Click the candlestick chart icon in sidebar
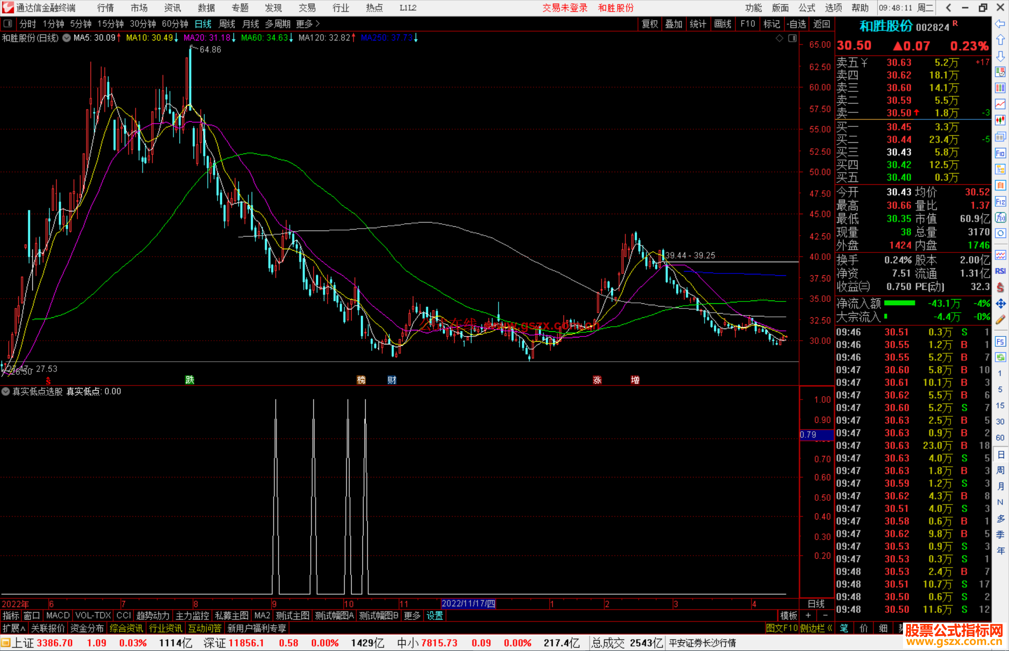The height and width of the screenshot is (651, 1009). [x=1000, y=120]
